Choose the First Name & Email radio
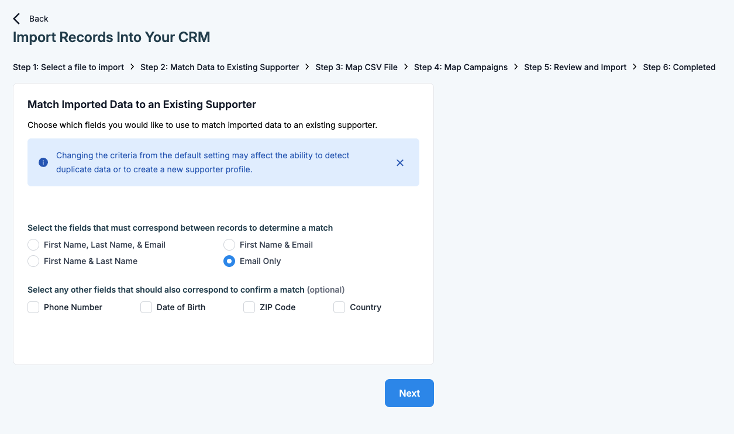734x434 pixels. tap(229, 245)
